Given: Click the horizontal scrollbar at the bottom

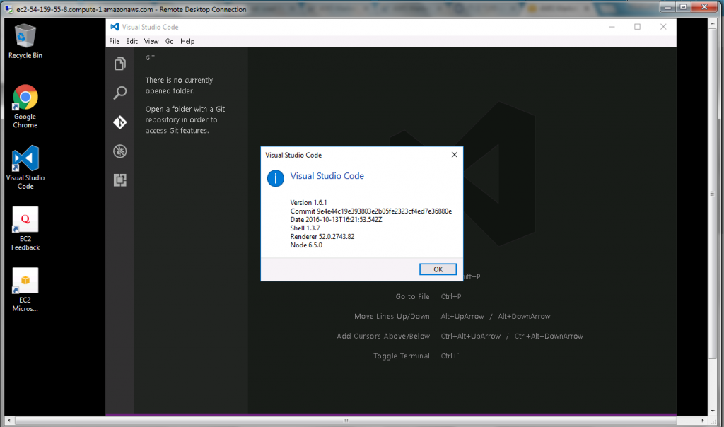Looking at the screenshot, I should (x=345, y=420).
